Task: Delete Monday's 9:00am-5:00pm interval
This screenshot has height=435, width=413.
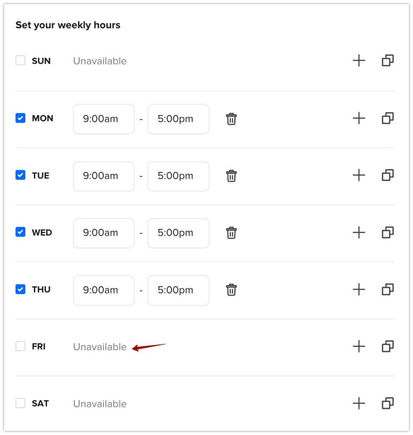Action: (x=231, y=119)
